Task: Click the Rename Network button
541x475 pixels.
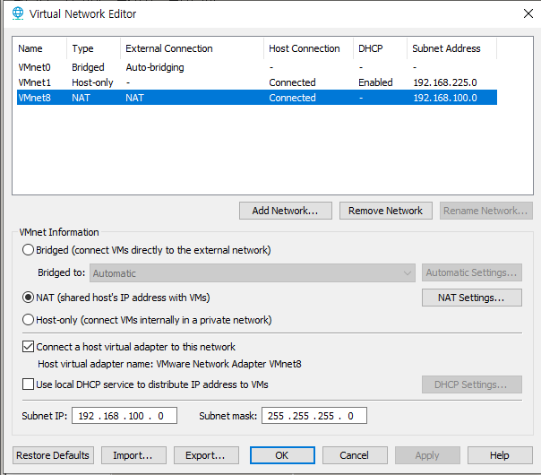Action: coord(485,211)
